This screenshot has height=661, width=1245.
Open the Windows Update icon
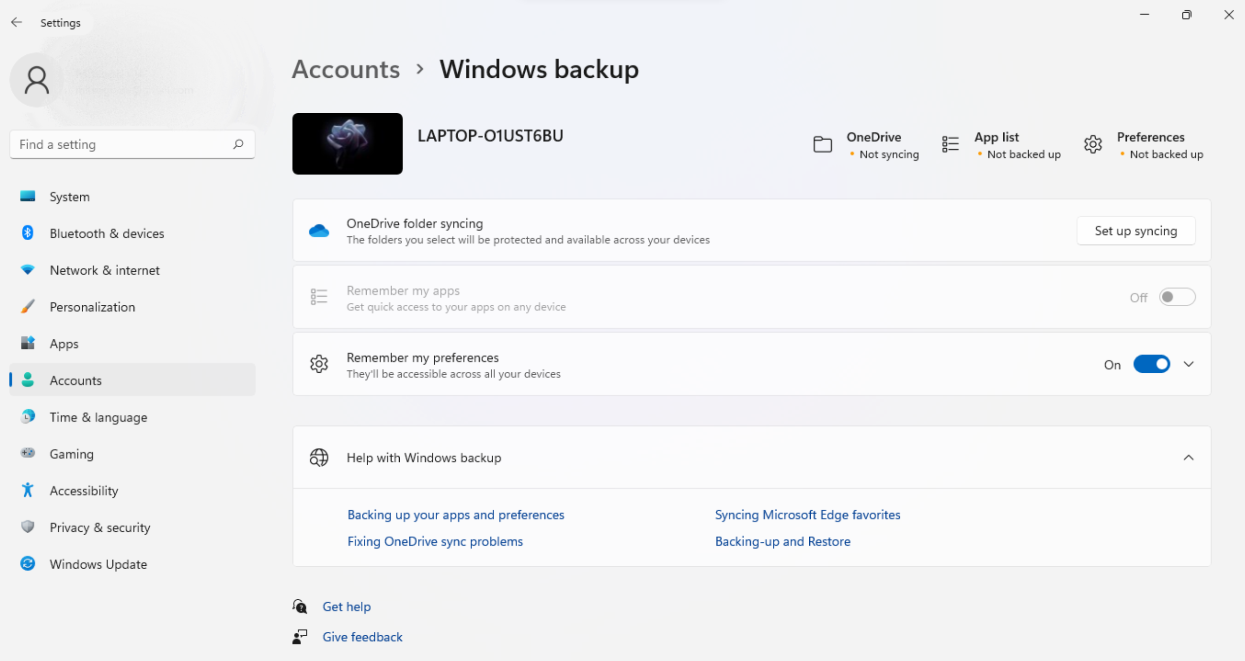[28, 564]
